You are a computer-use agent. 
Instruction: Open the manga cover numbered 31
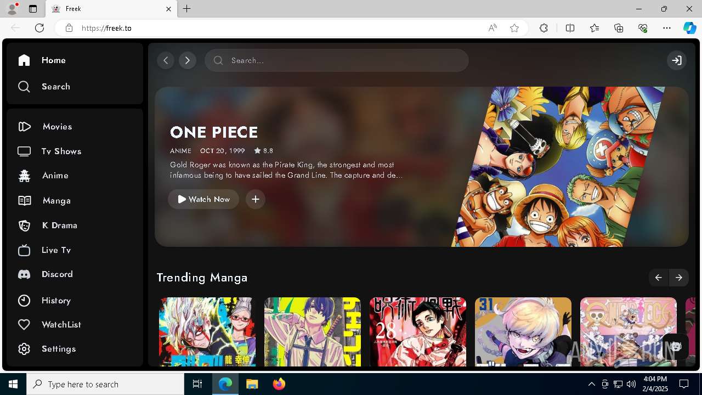click(x=523, y=332)
